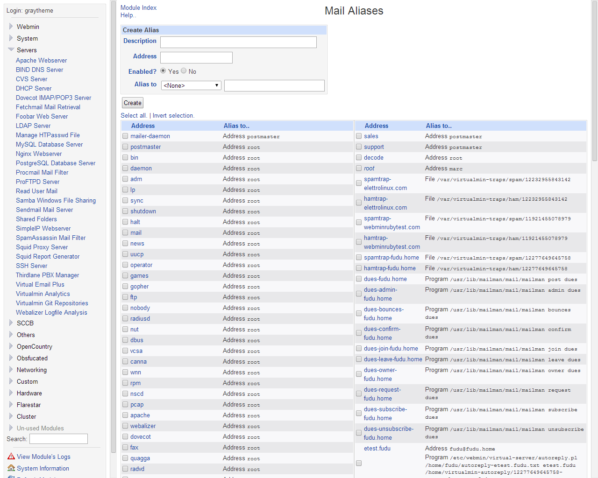The height and width of the screenshot is (478, 598).
Task: Open Module Index link
Action: (138, 7)
